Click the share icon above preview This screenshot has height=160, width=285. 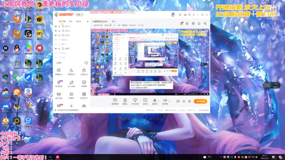pyautogui.click(x=205, y=23)
